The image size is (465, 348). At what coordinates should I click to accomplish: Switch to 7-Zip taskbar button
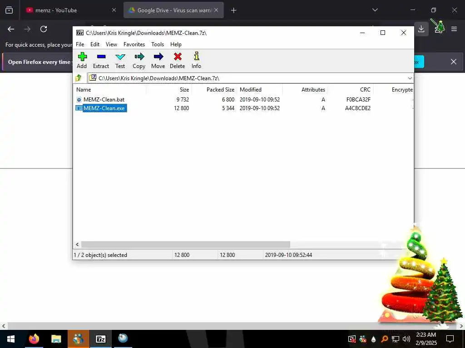tap(100, 339)
